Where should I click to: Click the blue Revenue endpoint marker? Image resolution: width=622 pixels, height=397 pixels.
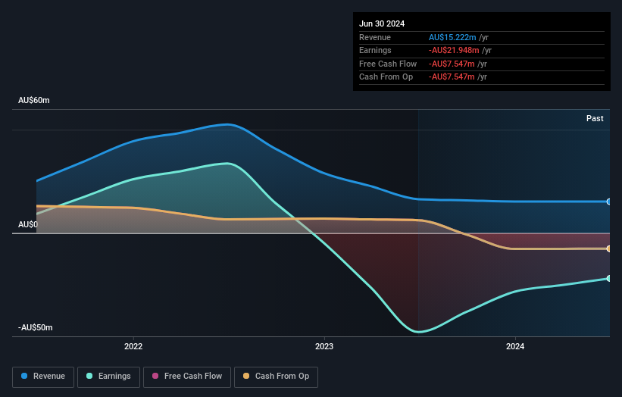tap(609, 202)
